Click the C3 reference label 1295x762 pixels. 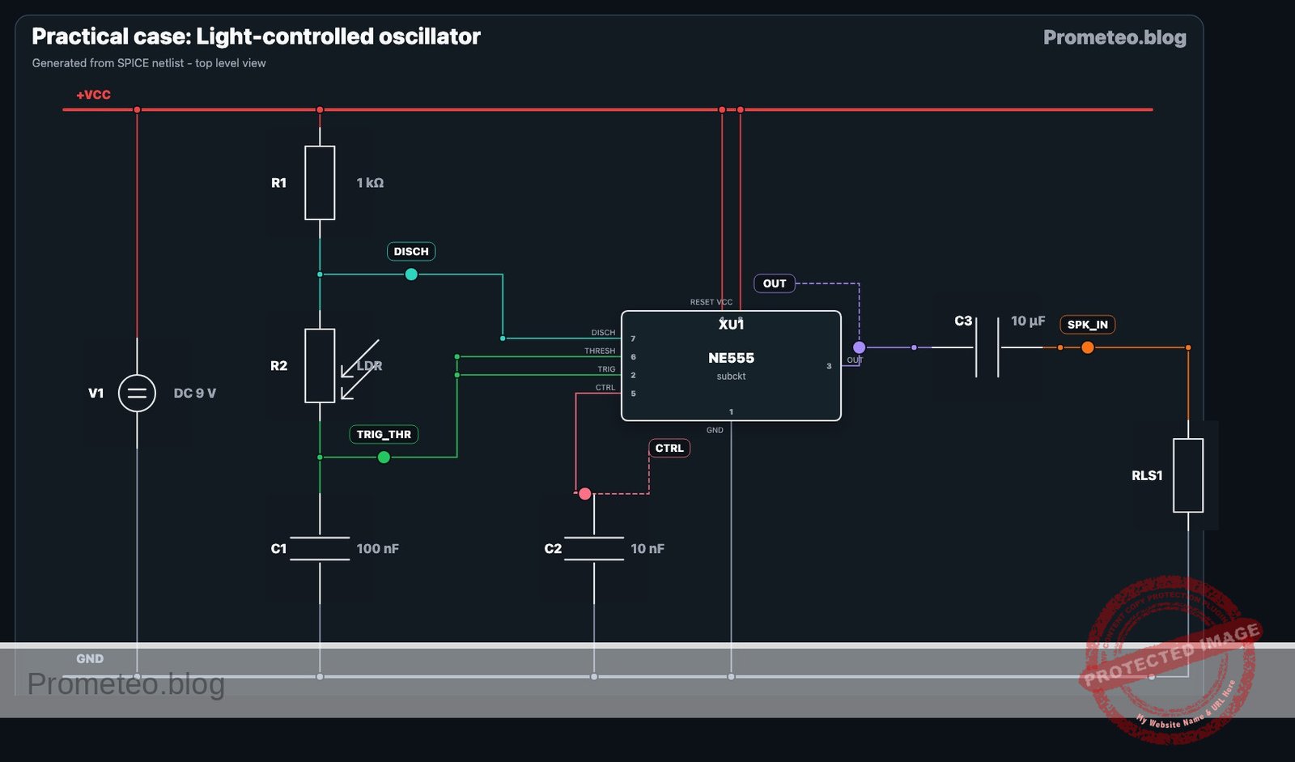click(963, 321)
